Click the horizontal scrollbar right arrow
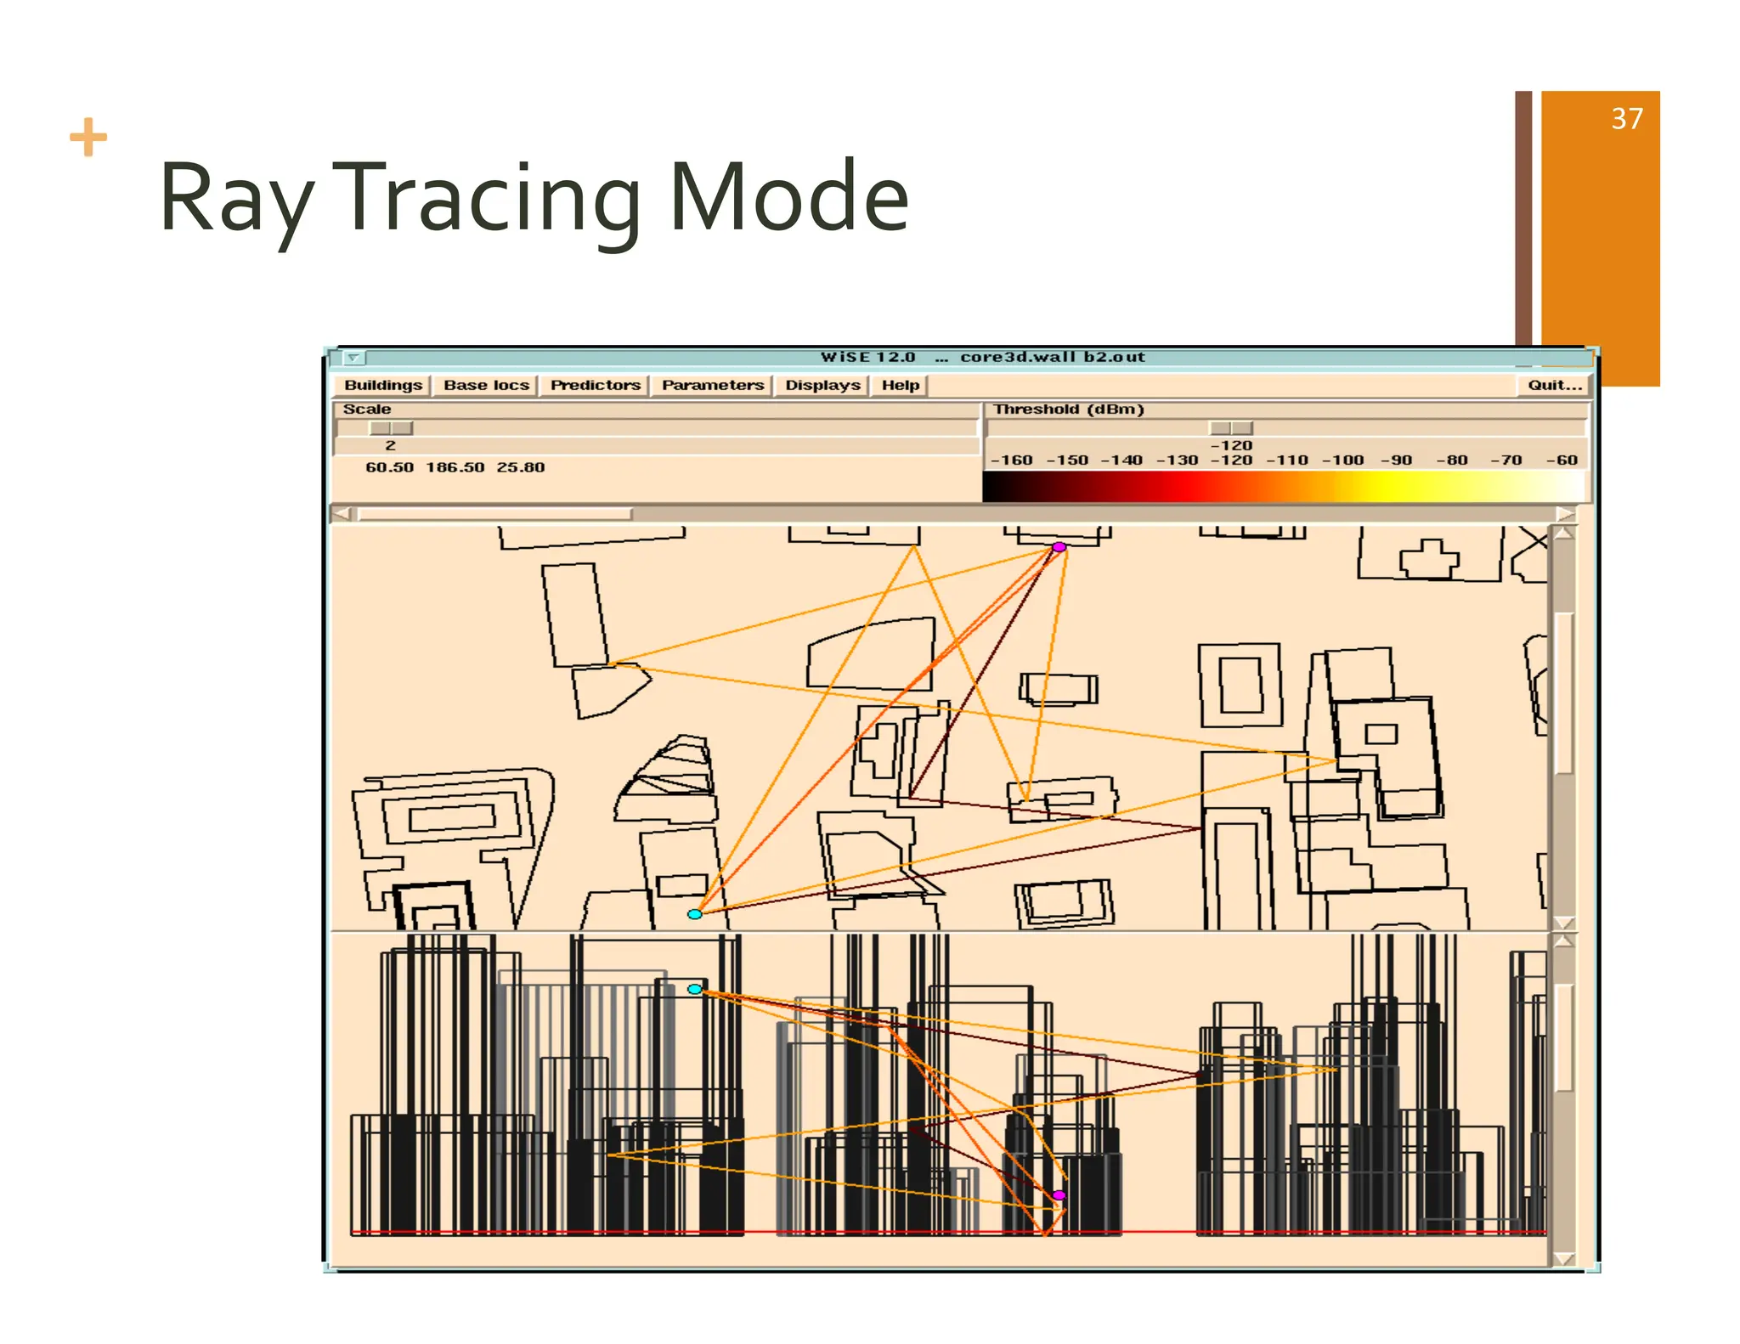 (1565, 514)
